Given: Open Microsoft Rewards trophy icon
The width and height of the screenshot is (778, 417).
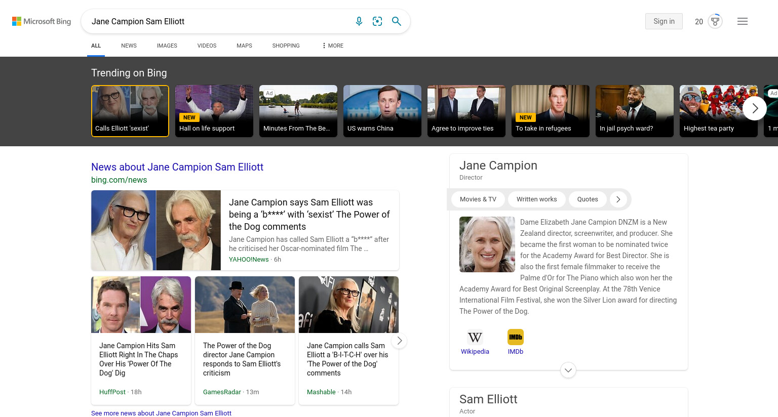Looking at the screenshot, I should 715,21.
